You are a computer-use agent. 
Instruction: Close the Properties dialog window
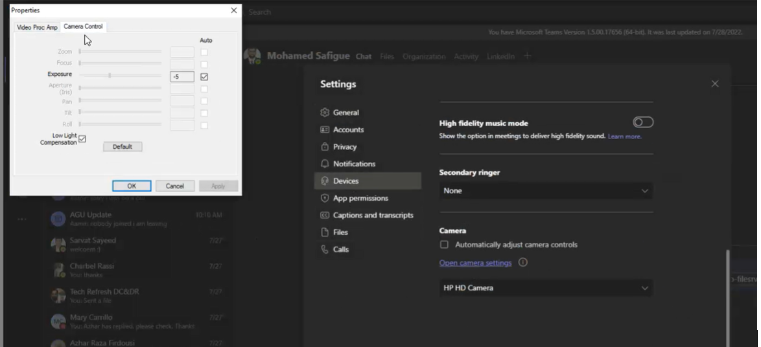[x=233, y=10]
